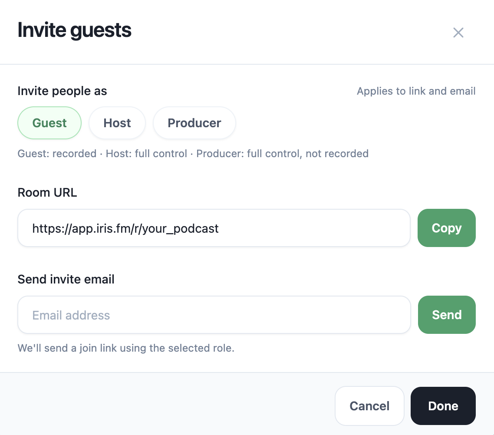This screenshot has width=494, height=435.
Task: Close the Invite guests dialog
Action: click(x=458, y=33)
